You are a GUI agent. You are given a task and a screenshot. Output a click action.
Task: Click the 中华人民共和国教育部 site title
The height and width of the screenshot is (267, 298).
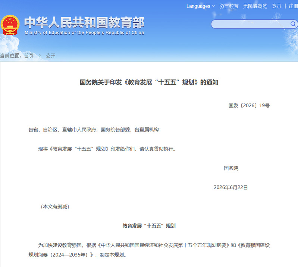coord(84,22)
